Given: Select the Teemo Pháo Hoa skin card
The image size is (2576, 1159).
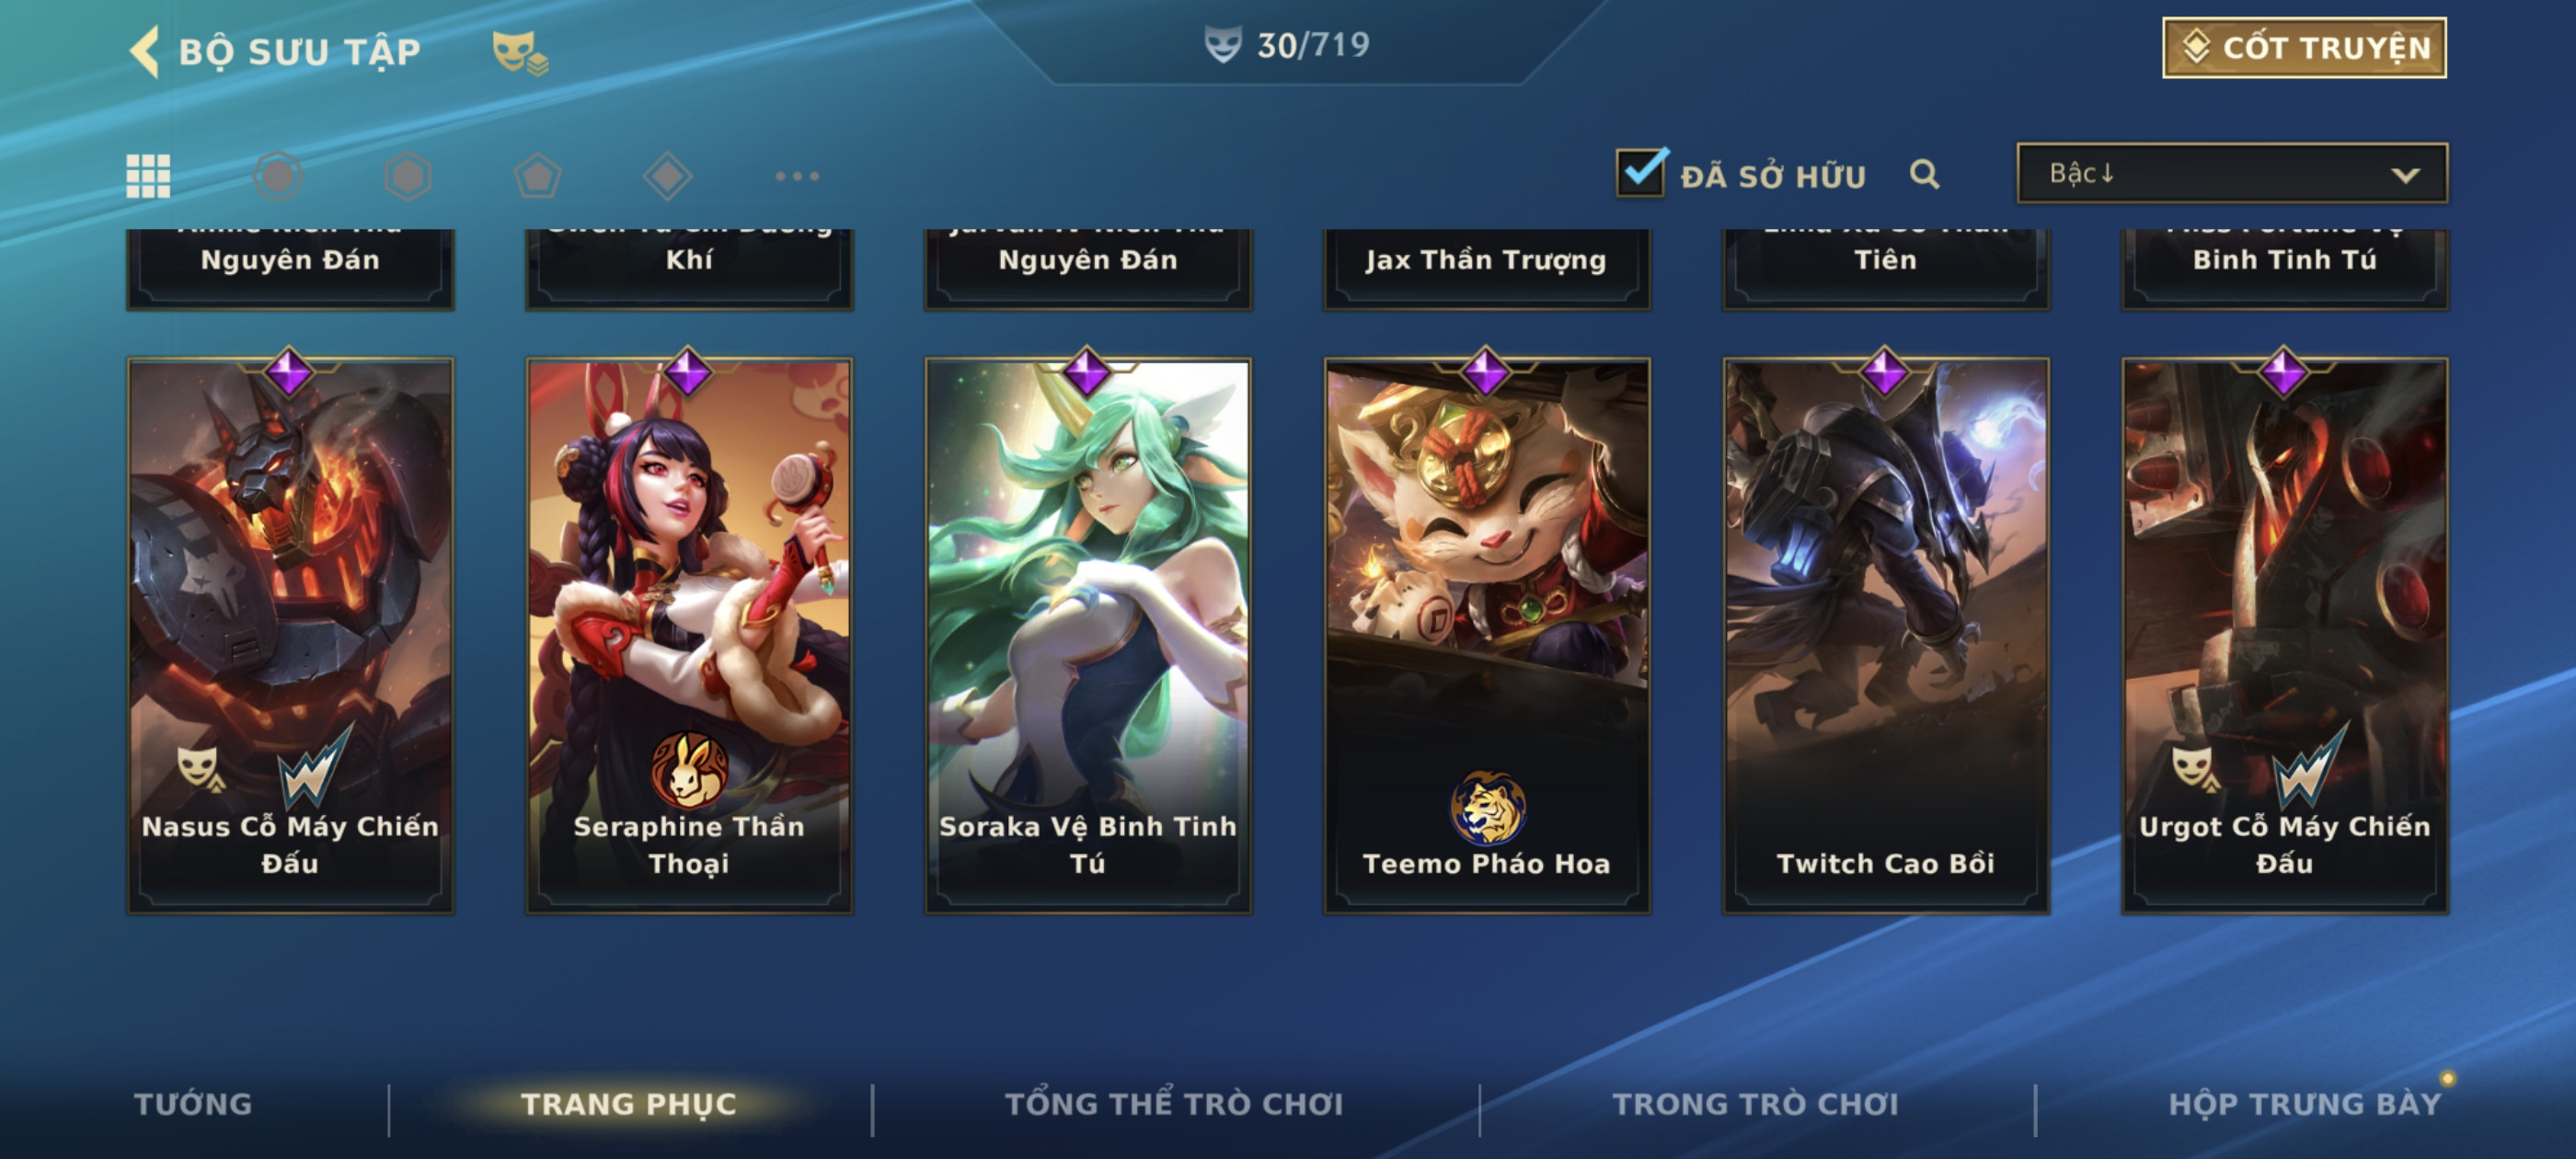Looking at the screenshot, I should [1486, 634].
